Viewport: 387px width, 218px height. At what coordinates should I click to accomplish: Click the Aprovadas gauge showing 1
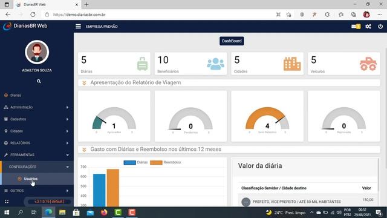tap(114, 119)
